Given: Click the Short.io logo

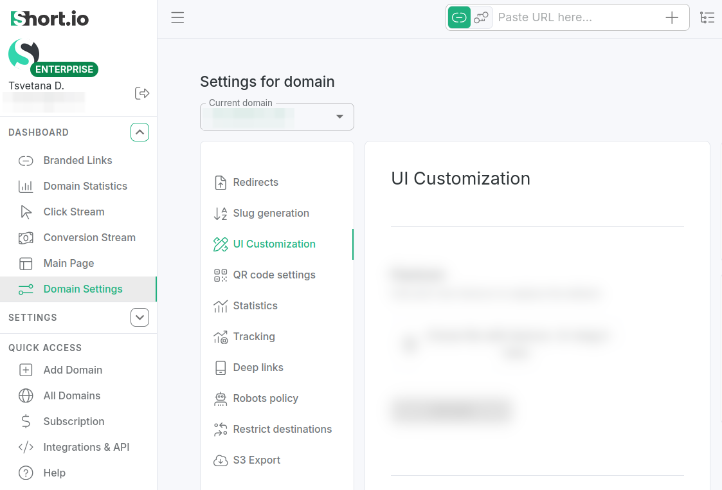Looking at the screenshot, I should tap(50, 19).
